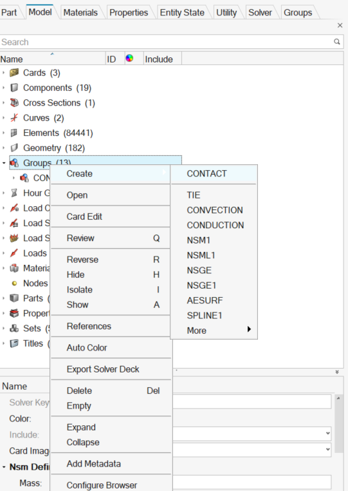Open the Solver tab
348x491 pixels.
[x=260, y=12]
